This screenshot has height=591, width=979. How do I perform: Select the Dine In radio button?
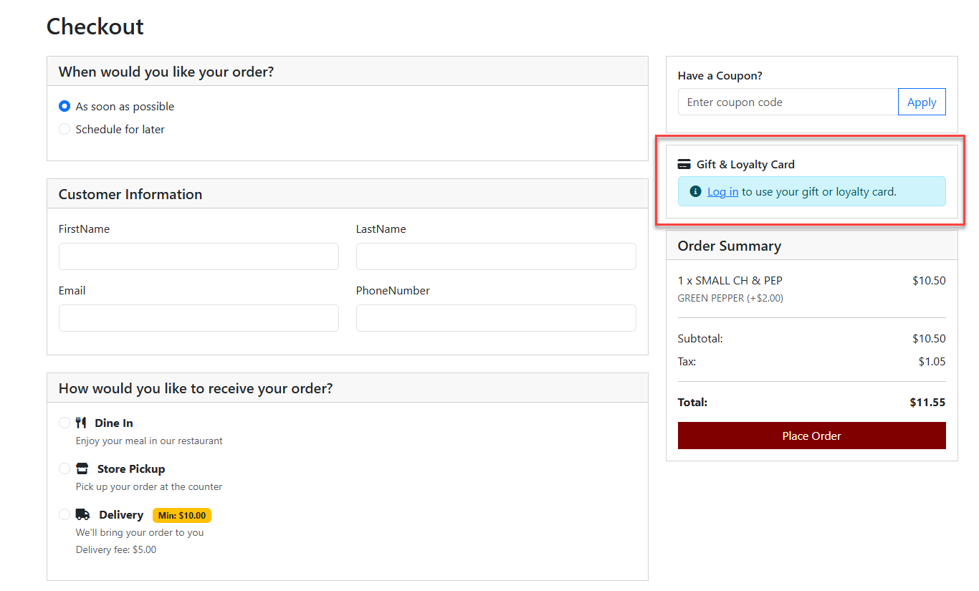(65, 423)
